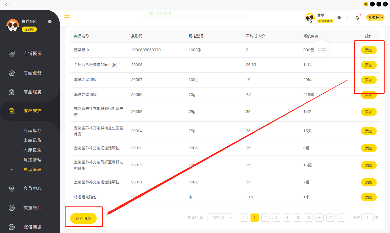
Task: Open the floating list-view round button
Action: tap(322, 48)
